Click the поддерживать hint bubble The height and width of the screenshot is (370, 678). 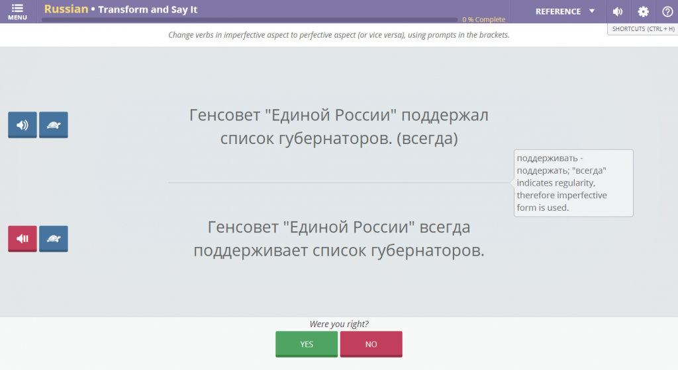pyautogui.click(x=573, y=183)
